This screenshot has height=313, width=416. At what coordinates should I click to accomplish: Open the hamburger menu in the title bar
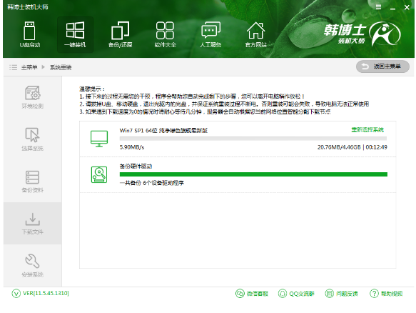(379, 7)
